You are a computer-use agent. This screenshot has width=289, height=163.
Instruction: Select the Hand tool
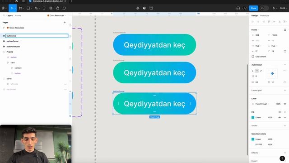pos(57,8)
